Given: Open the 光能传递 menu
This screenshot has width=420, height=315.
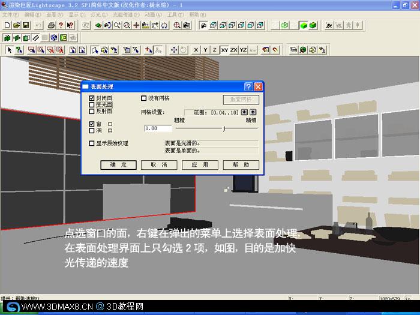Looking at the screenshot, I should [x=126, y=14].
